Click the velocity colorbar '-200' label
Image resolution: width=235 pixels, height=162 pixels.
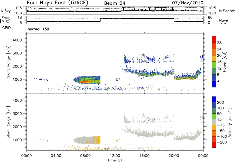(222, 142)
